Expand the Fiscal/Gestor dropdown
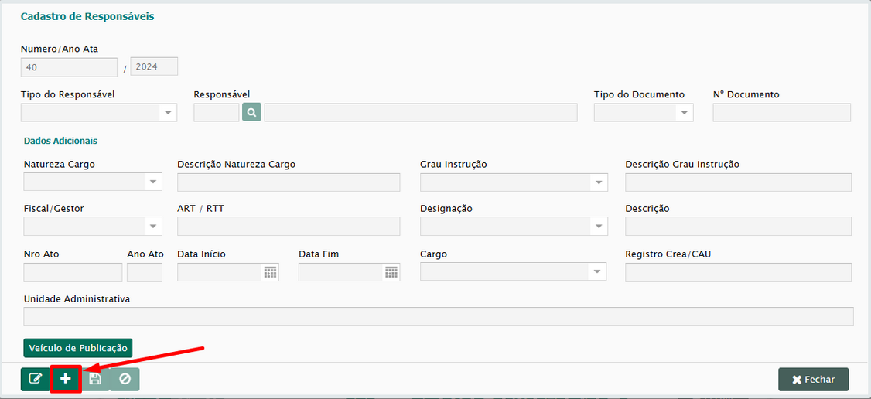 click(153, 227)
